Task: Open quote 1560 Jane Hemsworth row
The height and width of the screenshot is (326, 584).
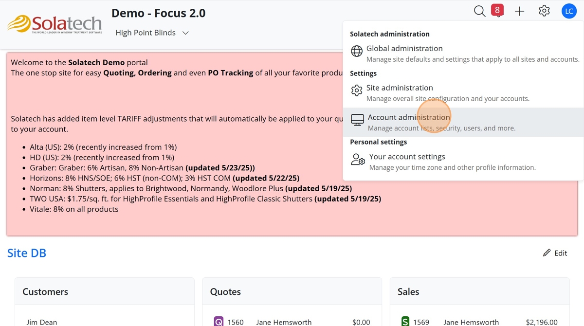Action: pos(292,322)
